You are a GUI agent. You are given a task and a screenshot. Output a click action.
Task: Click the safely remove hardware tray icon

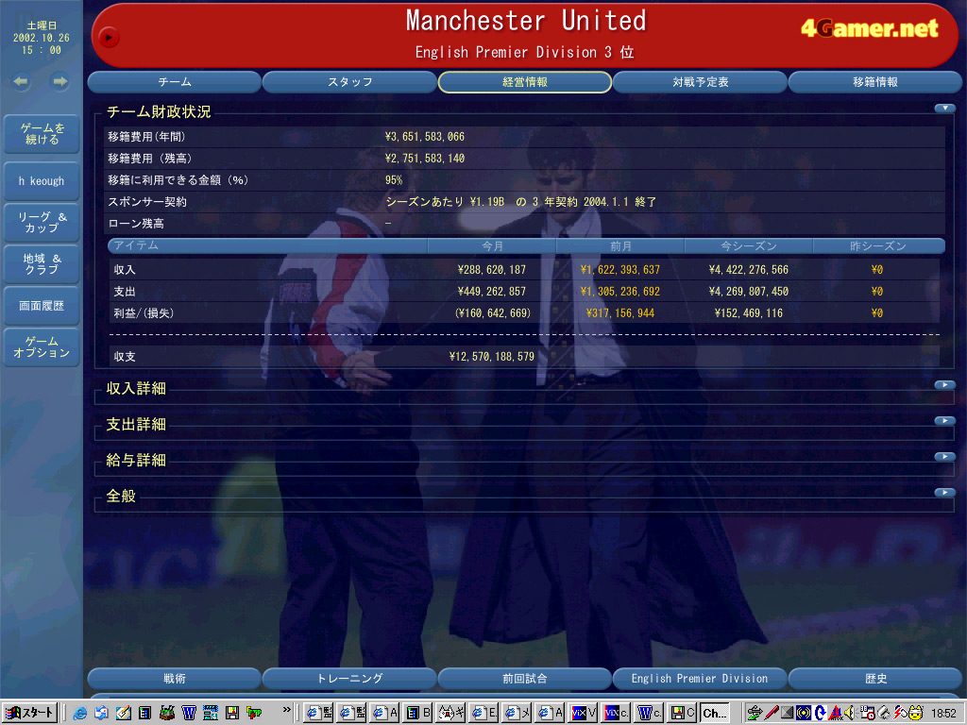tap(755, 714)
